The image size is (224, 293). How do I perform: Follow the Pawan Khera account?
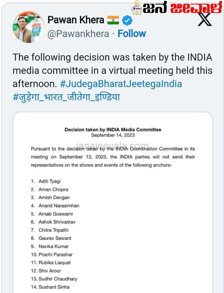click(x=132, y=34)
